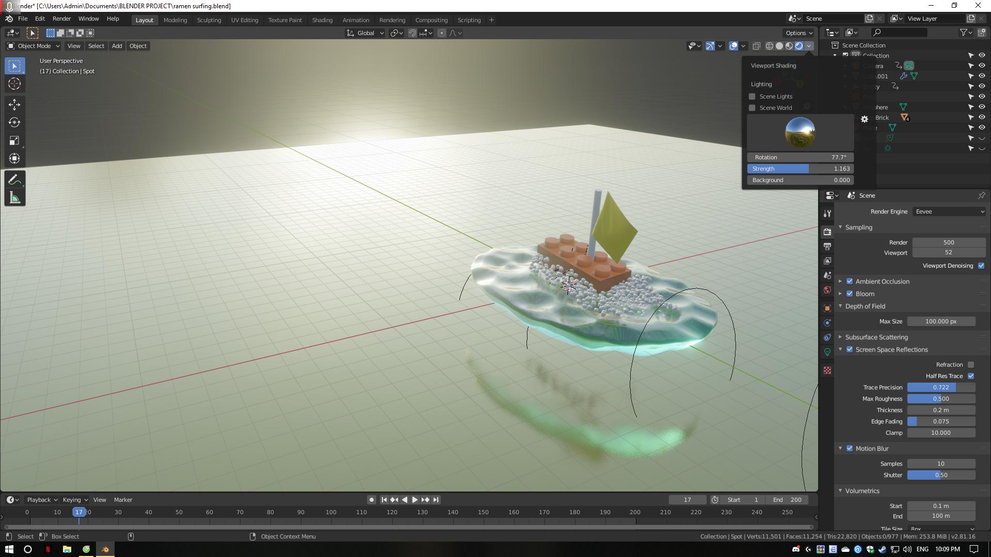Switch to the Compositing workspace tab
Image resolution: width=991 pixels, height=557 pixels.
click(x=431, y=20)
